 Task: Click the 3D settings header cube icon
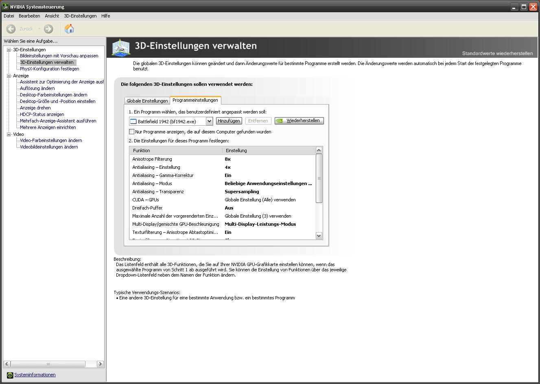121,48
